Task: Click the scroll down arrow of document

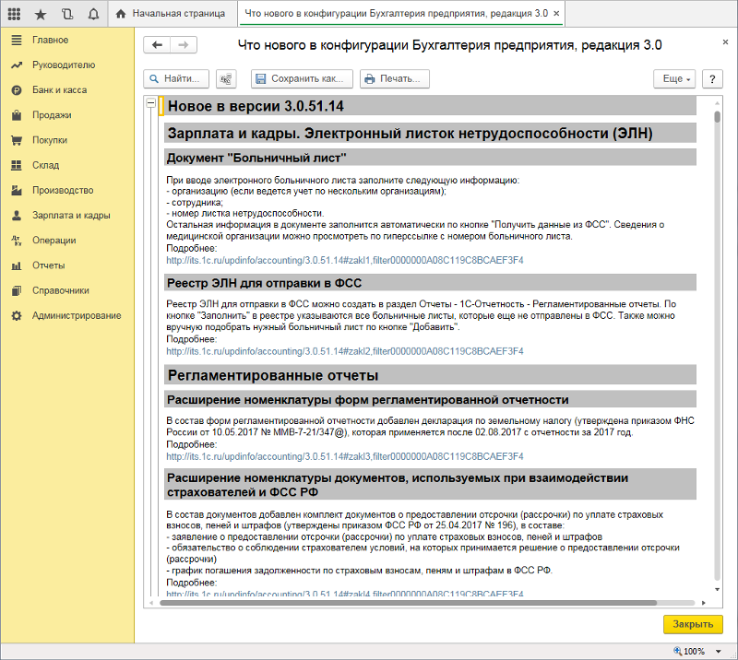Action: tap(718, 589)
